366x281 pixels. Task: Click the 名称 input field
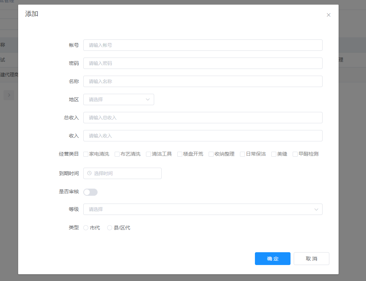pos(203,81)
